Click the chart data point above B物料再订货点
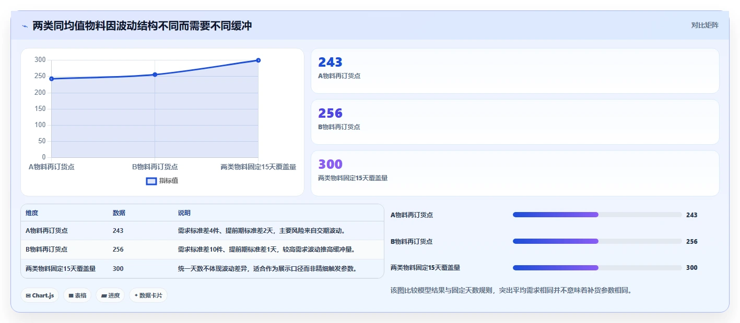The image size is (740, 323). (x=155, y=74)
